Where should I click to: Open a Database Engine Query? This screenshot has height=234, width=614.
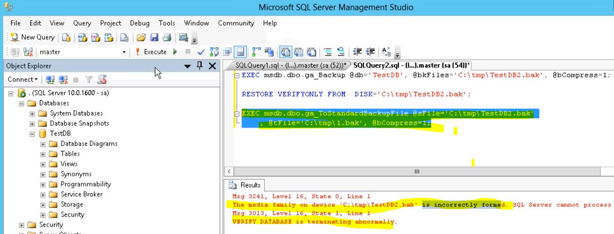coord(66,38)
